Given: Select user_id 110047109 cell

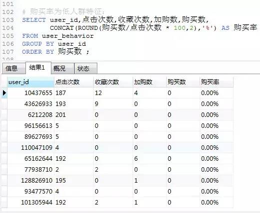Looking at the screenshot, I should click(x=30, y=148).
